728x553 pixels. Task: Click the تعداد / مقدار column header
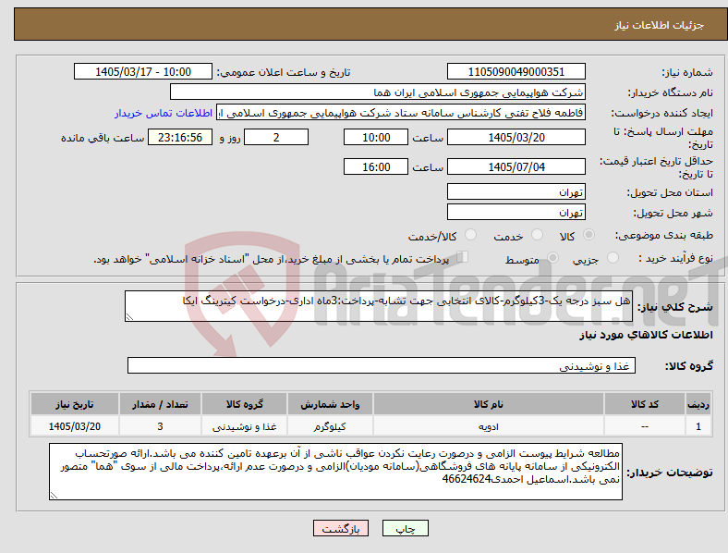click(x=160, y=404)
